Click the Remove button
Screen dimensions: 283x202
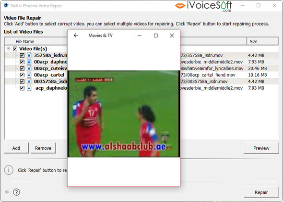43,148
